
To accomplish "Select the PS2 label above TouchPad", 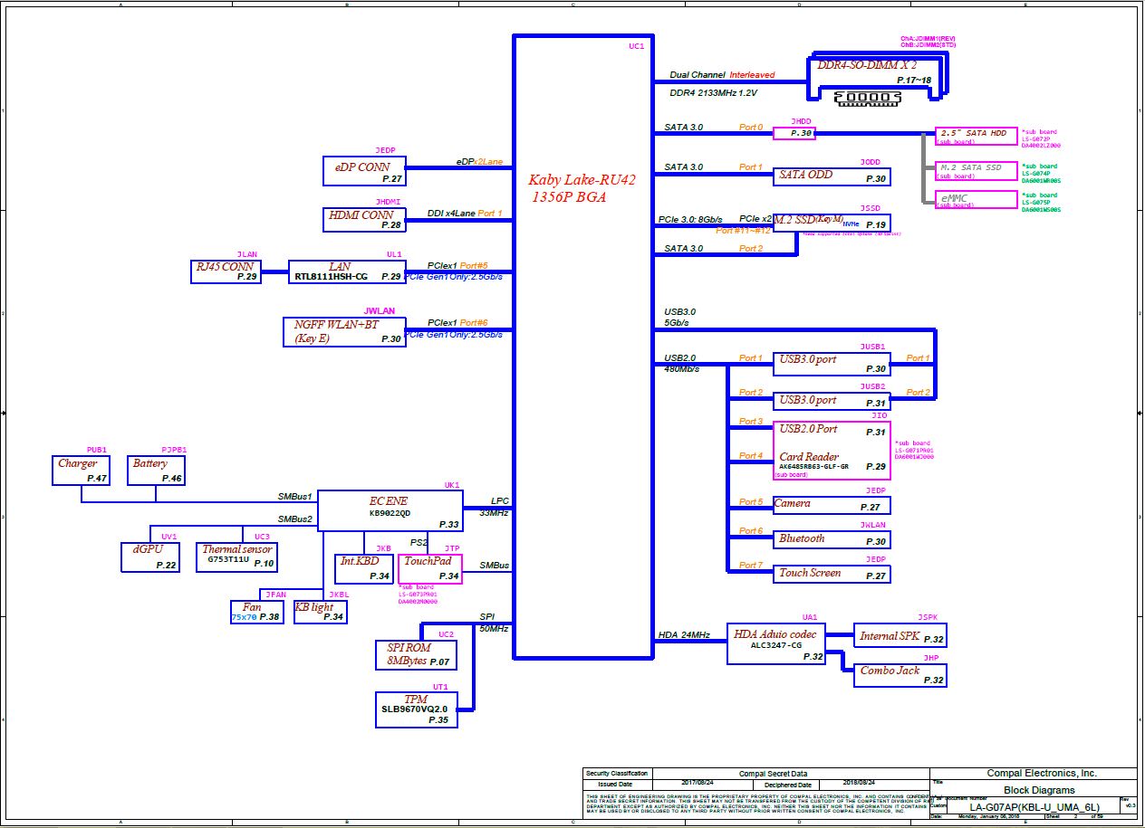I will 419,543.
